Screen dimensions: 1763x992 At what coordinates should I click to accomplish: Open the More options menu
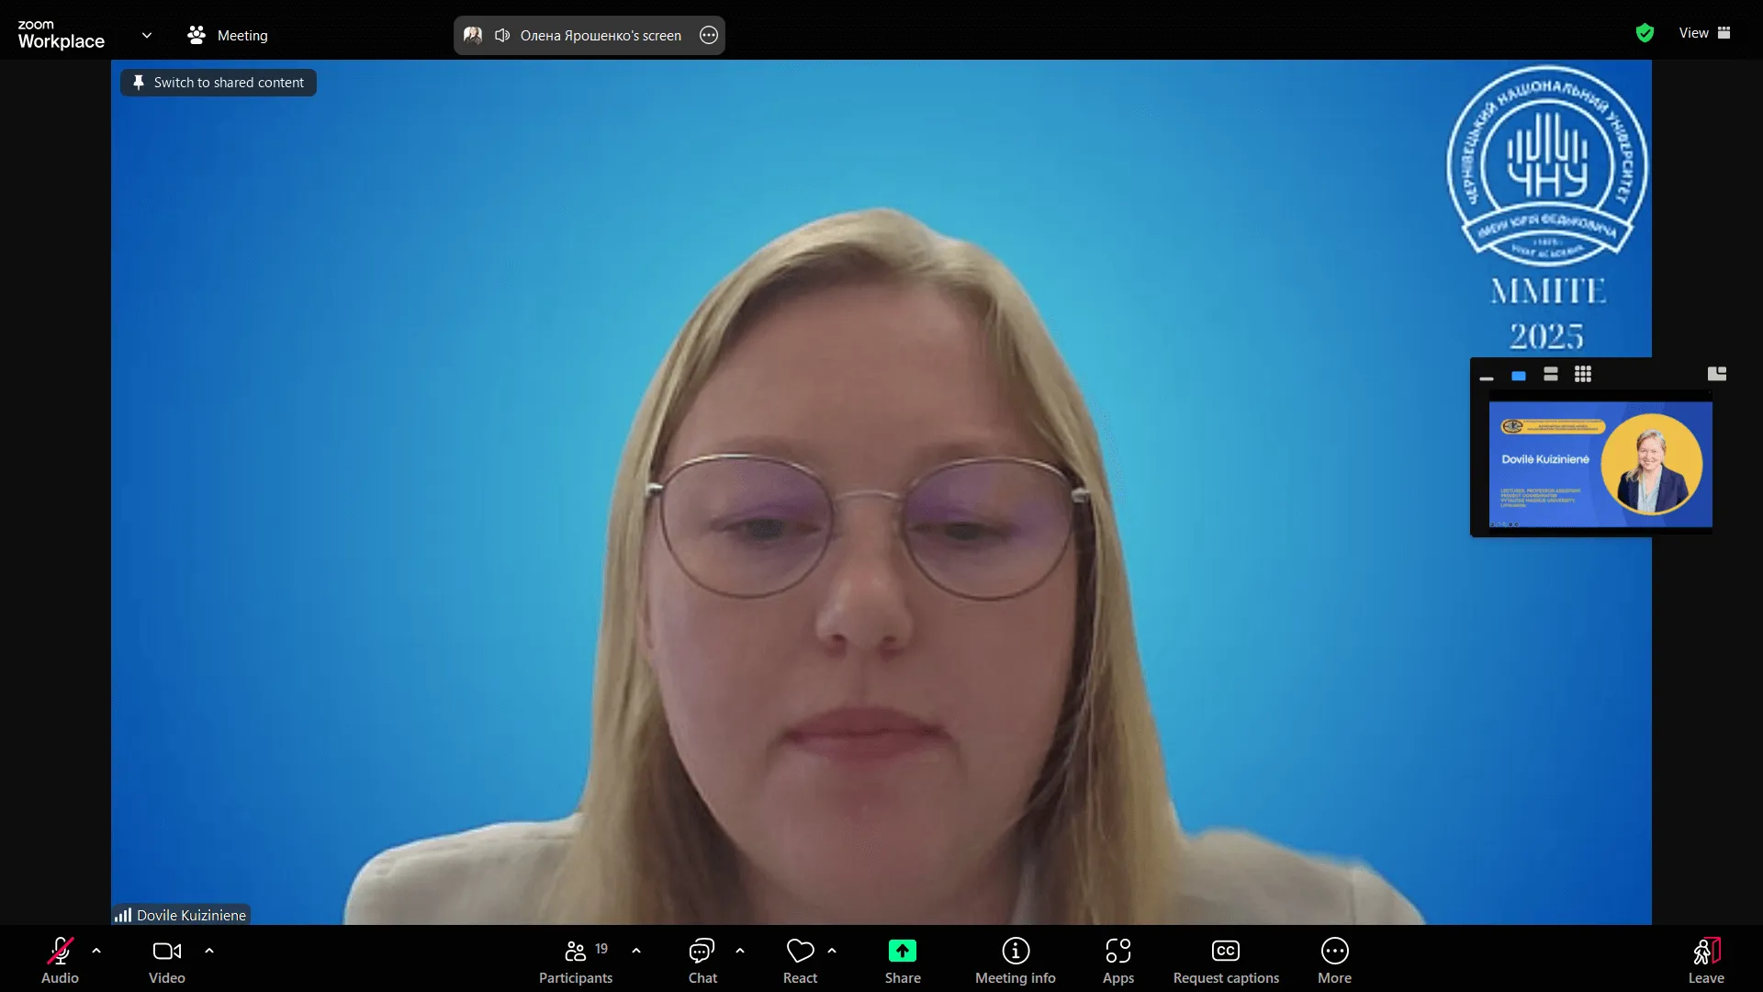point(1334,961)
